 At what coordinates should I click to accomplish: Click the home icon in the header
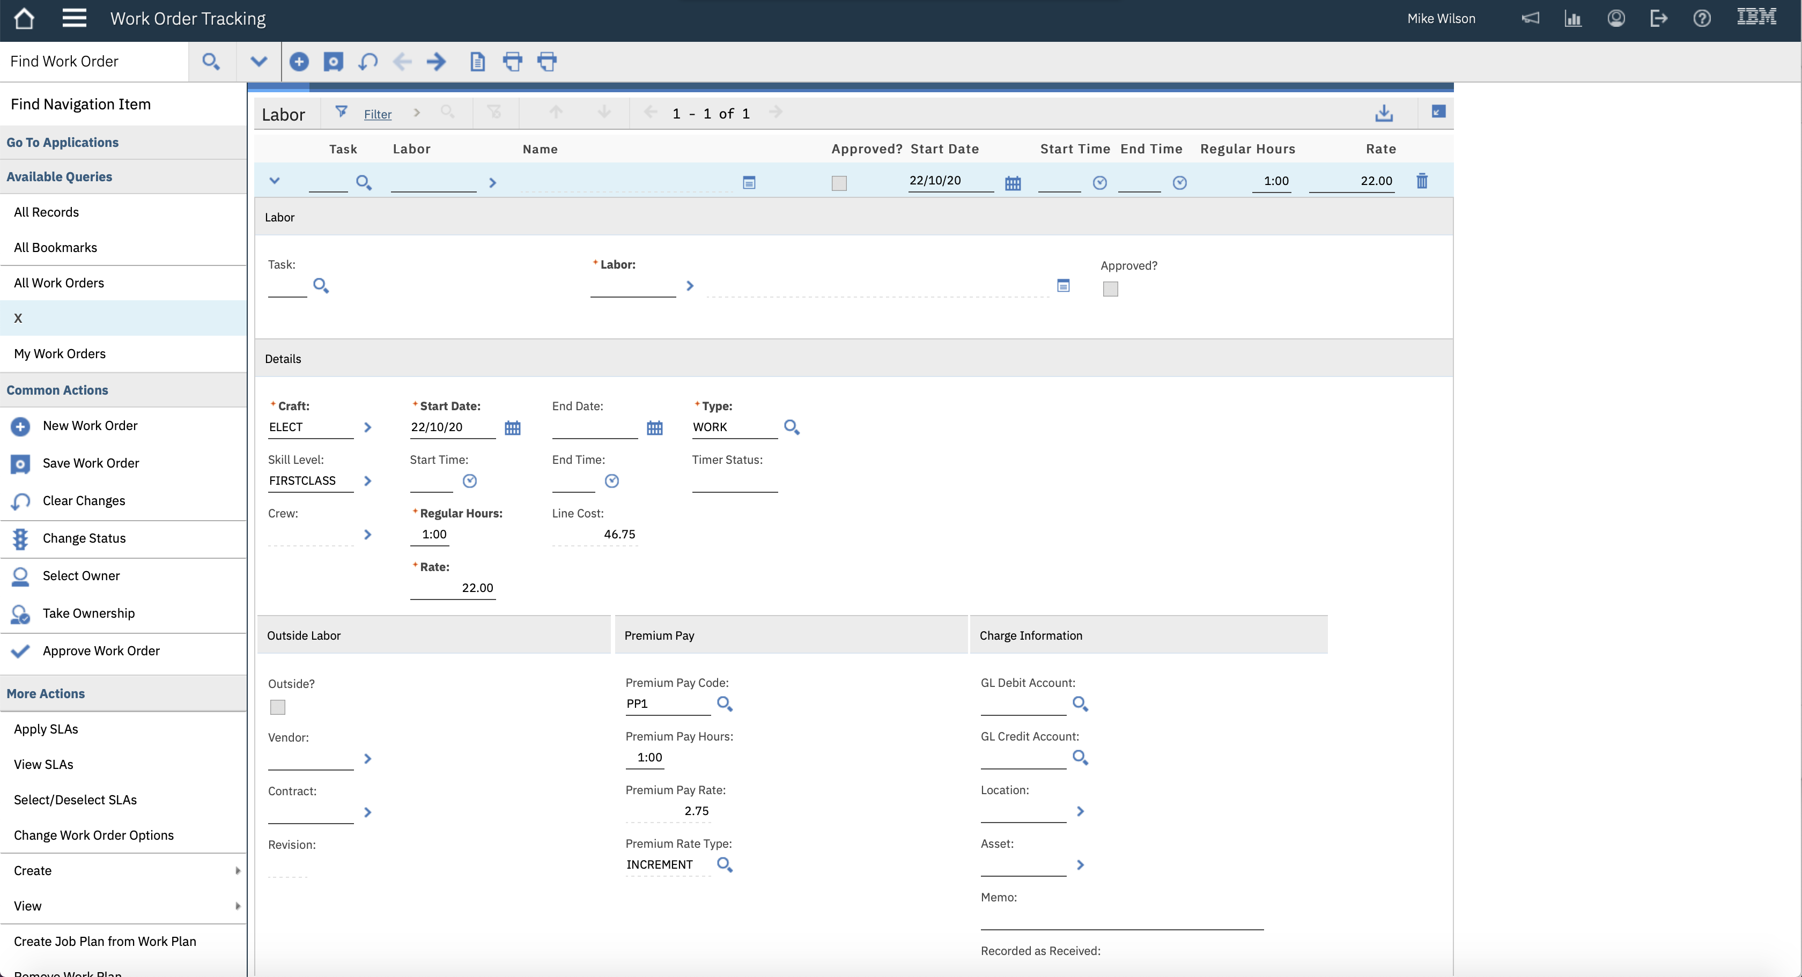(x=24, y=18)
